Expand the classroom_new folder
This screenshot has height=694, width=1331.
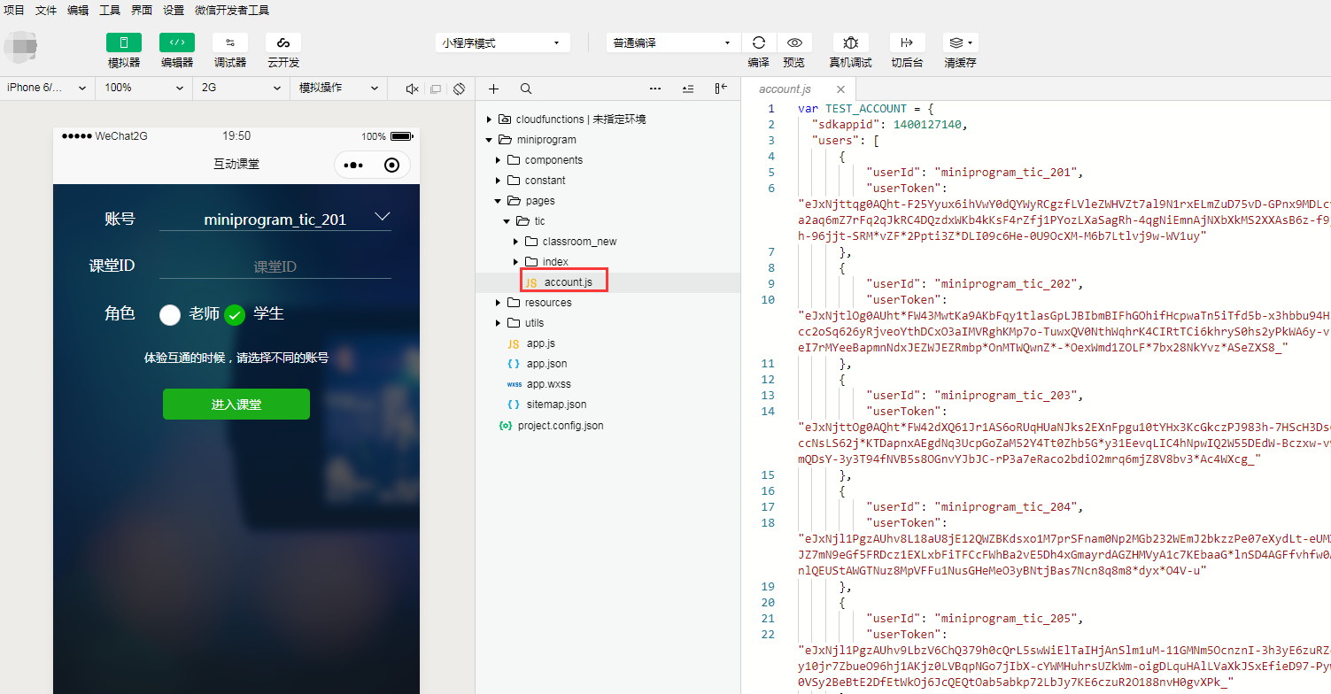point(516,242)
